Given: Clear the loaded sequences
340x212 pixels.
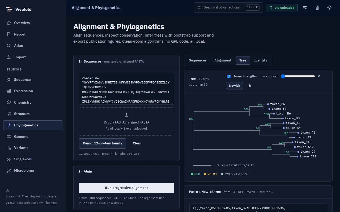Looking at the screenshot, I should point(137,143).
